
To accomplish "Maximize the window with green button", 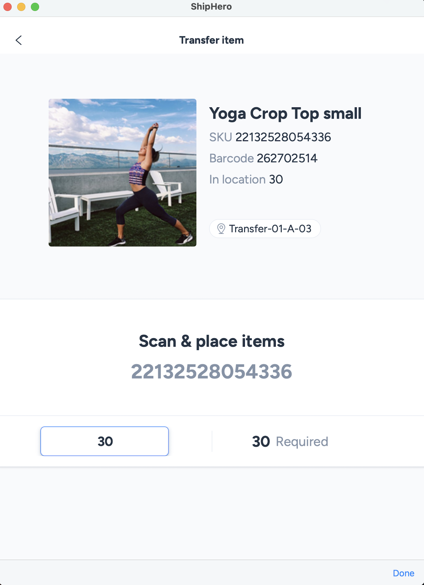I will click(35, 7).
